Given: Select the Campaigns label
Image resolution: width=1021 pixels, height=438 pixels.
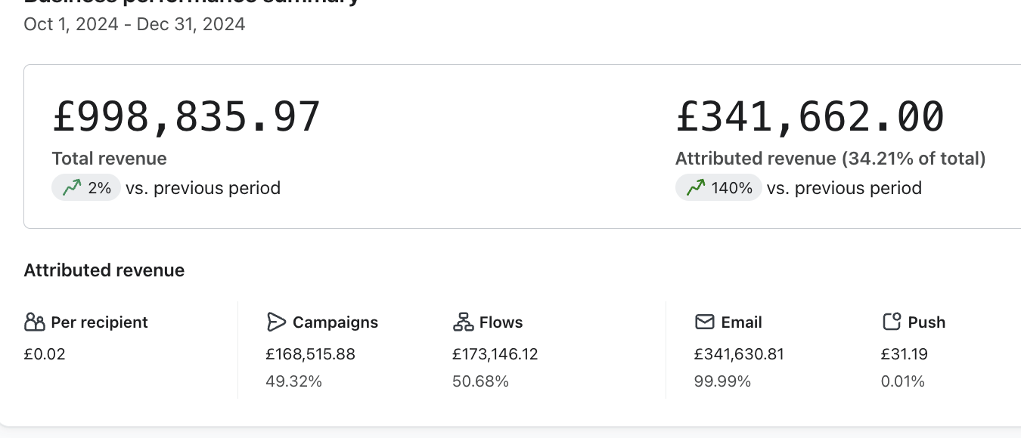Looking at the screenshot, I should coord(335,322).
